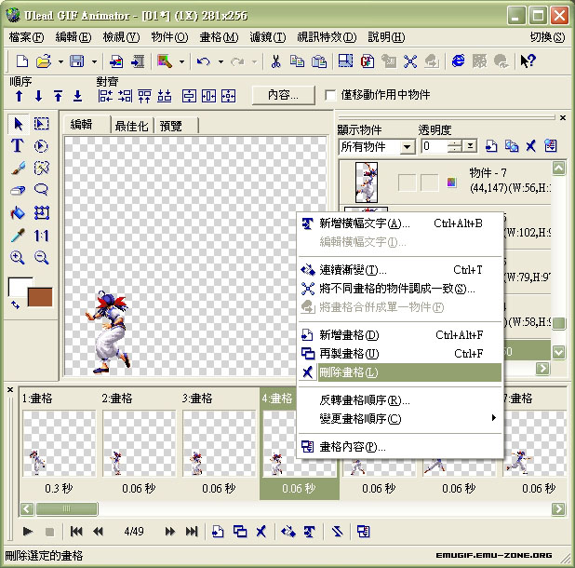Screen dimensions: 575x568
Task: Click the transparency value input field
Action: pos(435,146)
